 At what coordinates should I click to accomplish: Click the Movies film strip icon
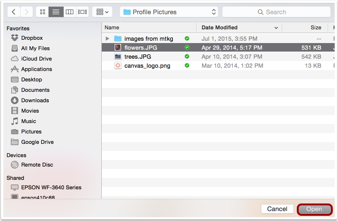(x=15, y=111)
